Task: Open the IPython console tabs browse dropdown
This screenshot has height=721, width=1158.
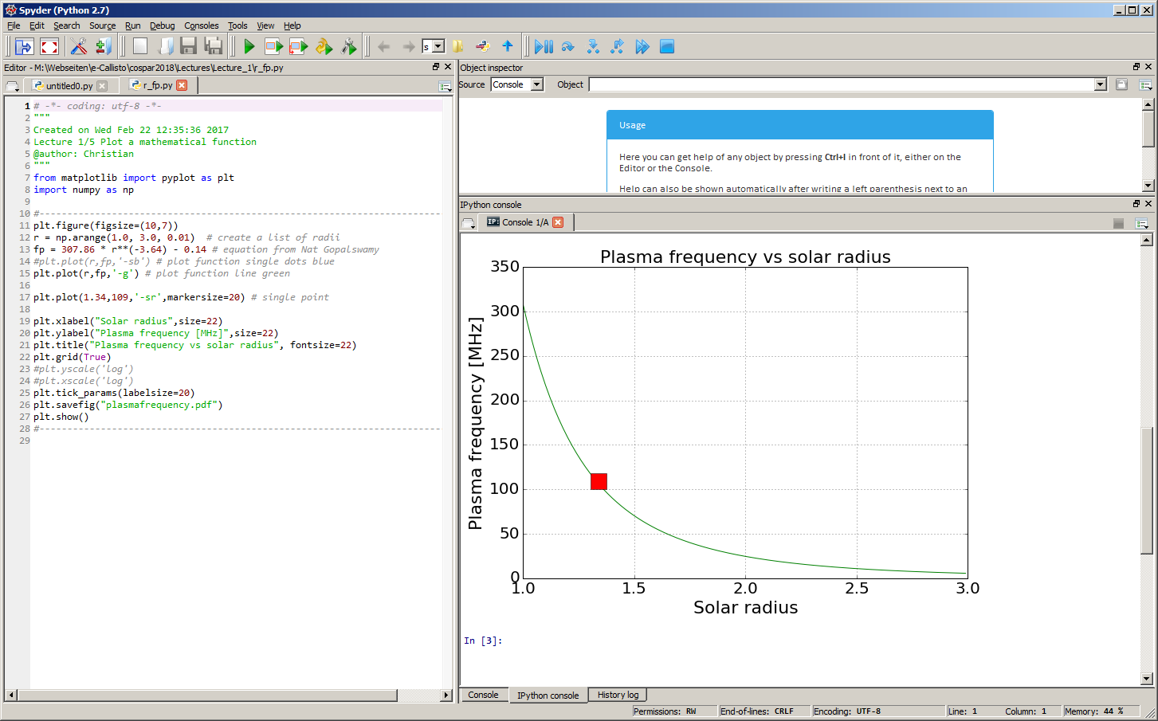Action: coord(468,223)
